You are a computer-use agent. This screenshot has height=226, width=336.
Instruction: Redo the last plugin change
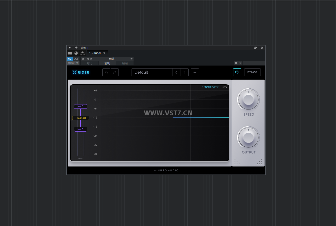pyautogui.click(x=115, y=72)
